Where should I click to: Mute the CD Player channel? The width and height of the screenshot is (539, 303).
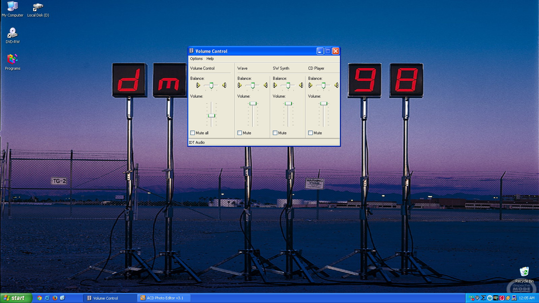(x=311, y=133)
